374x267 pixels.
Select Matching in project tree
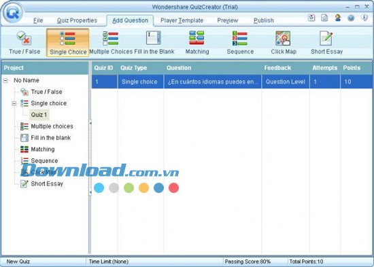pyautogui.click(x=43, y=149)
